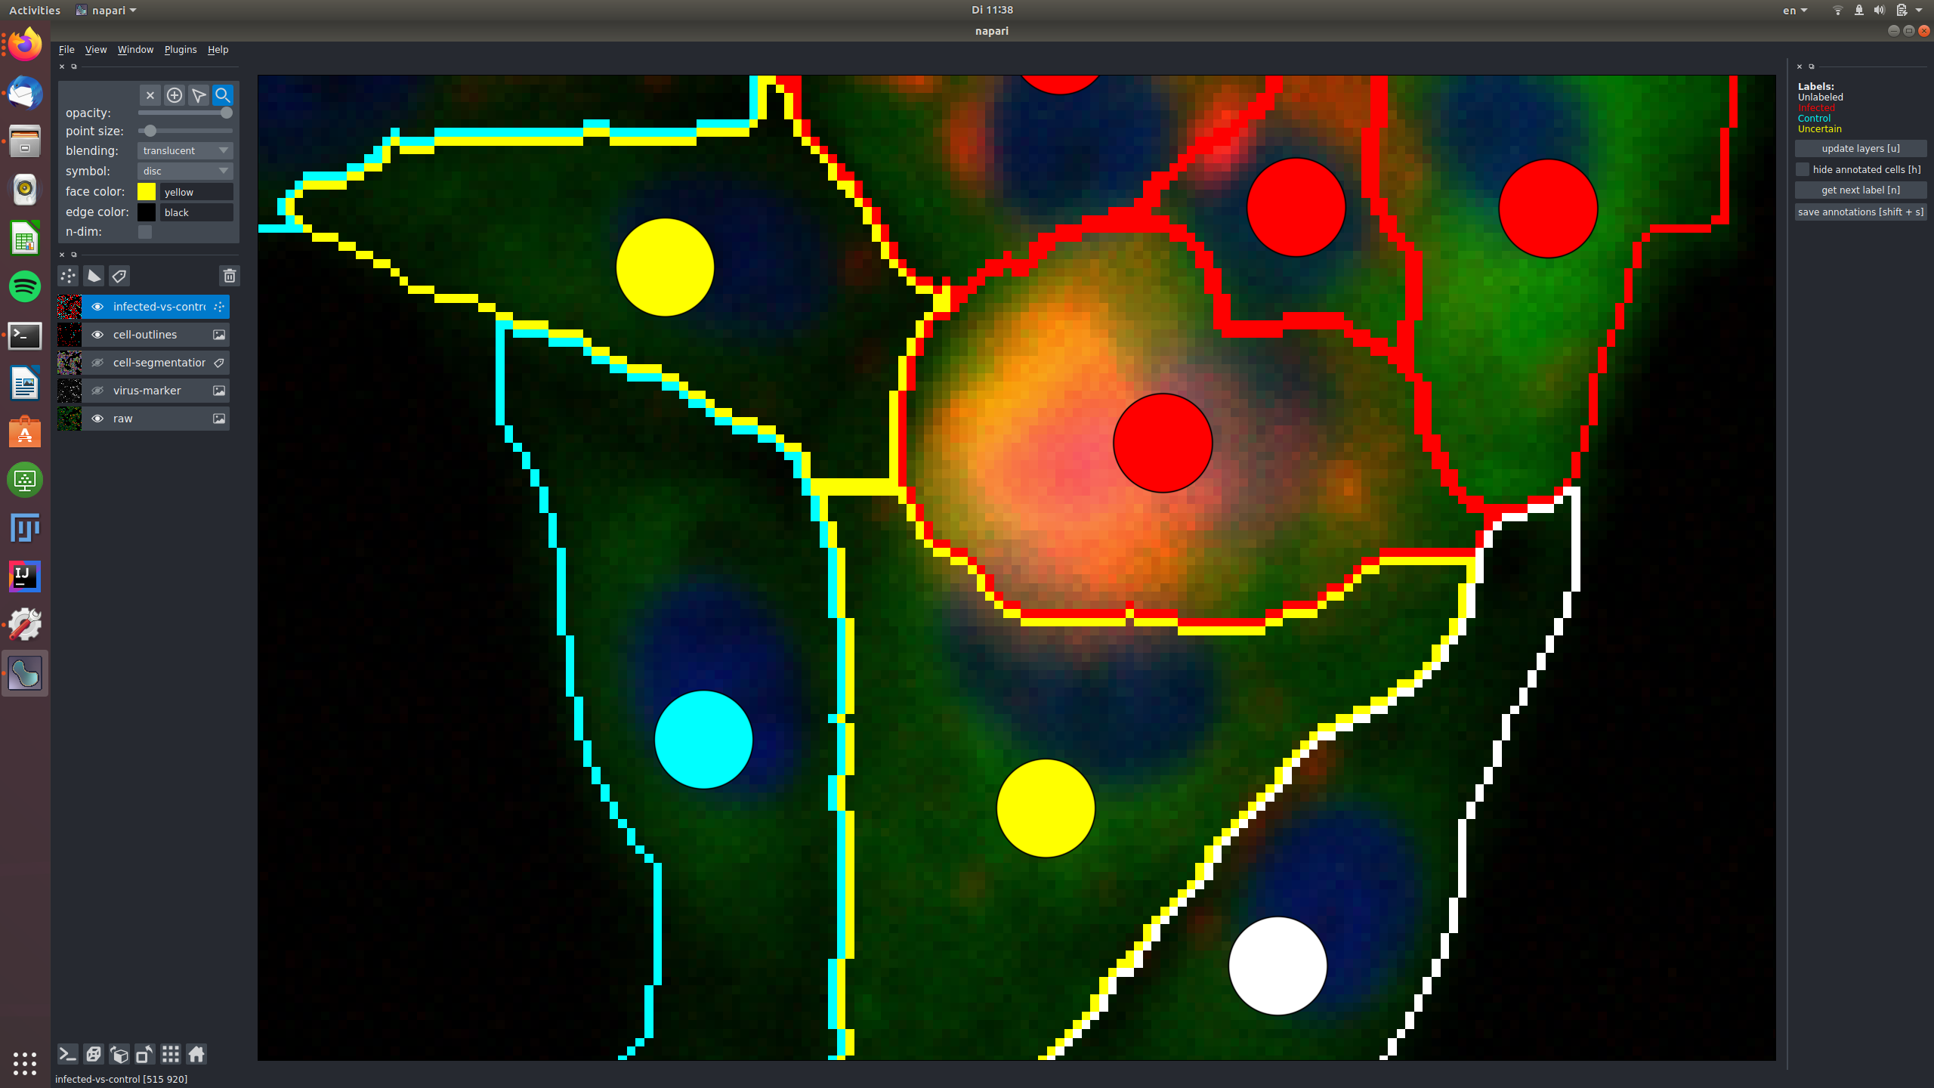Click get next label button
Viewport: 1934px width, 1088px height.
1860,190
